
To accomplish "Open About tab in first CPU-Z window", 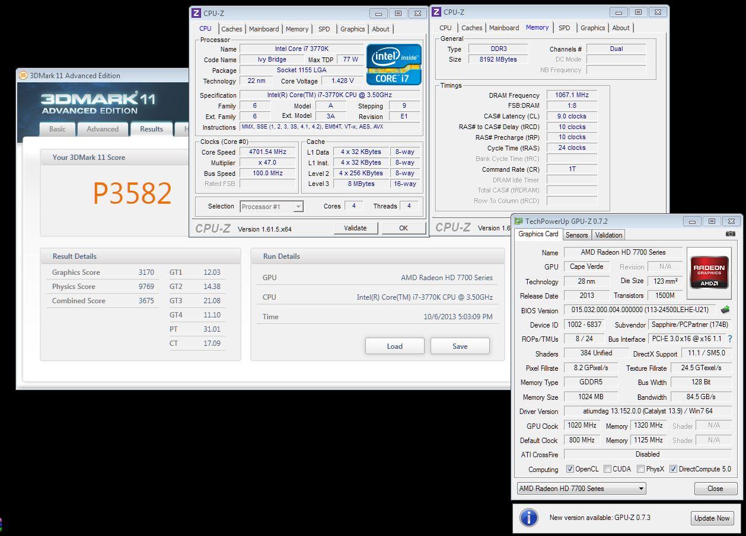I will [x=381, y=29].
